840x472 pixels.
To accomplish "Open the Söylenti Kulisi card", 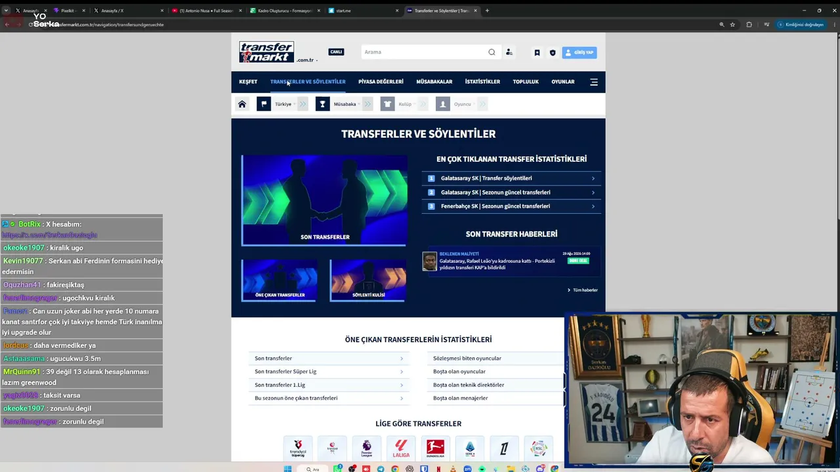I will 368,281.
